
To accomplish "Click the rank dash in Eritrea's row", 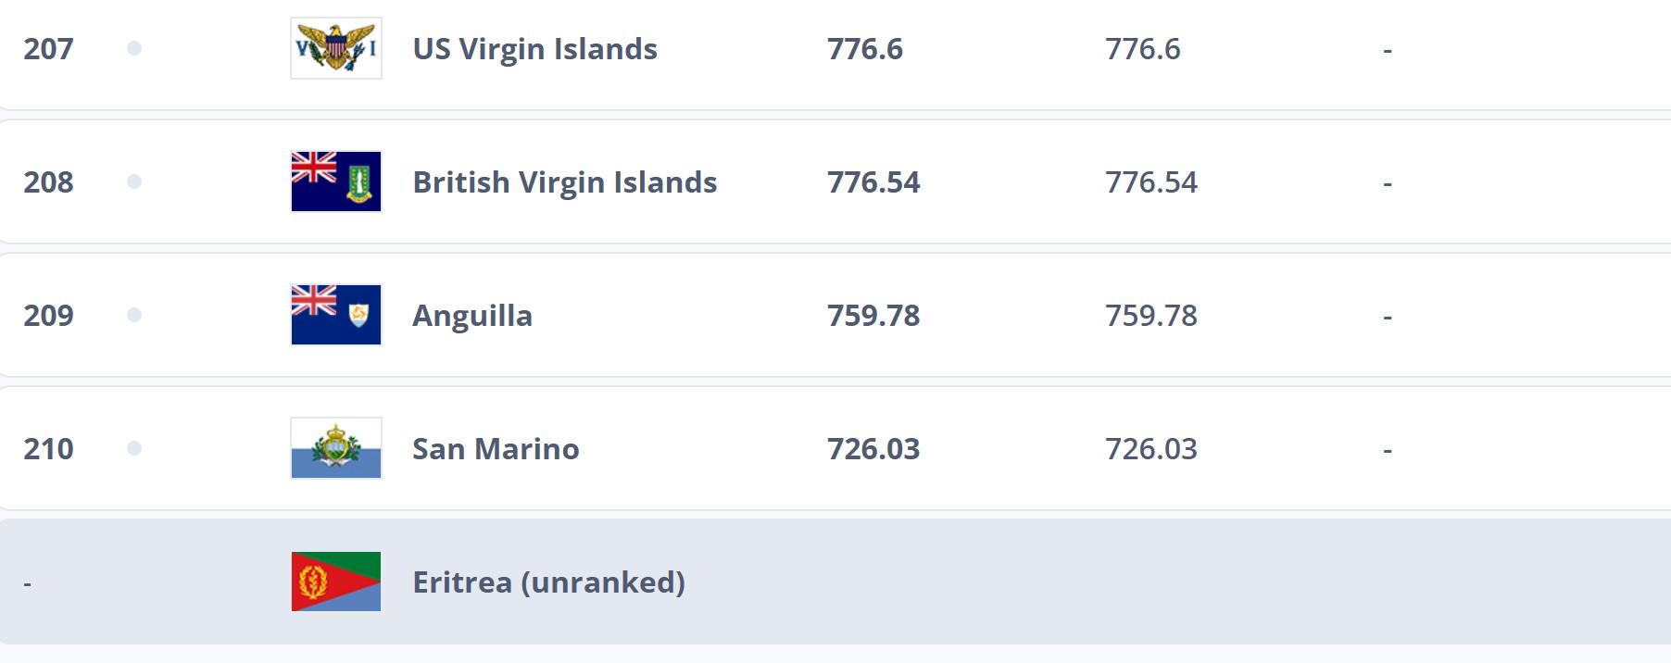I will [28, 583].
